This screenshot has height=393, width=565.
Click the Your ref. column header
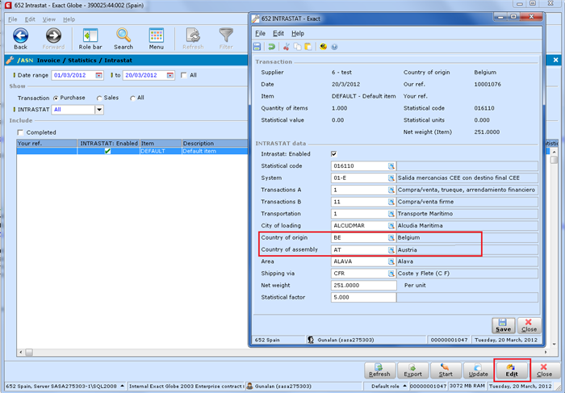(x=47, y=143)
